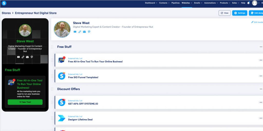Viewport: 263px width, 131px height.
Task: Expand the Dashboard dropdown menu
Action: 151,3
